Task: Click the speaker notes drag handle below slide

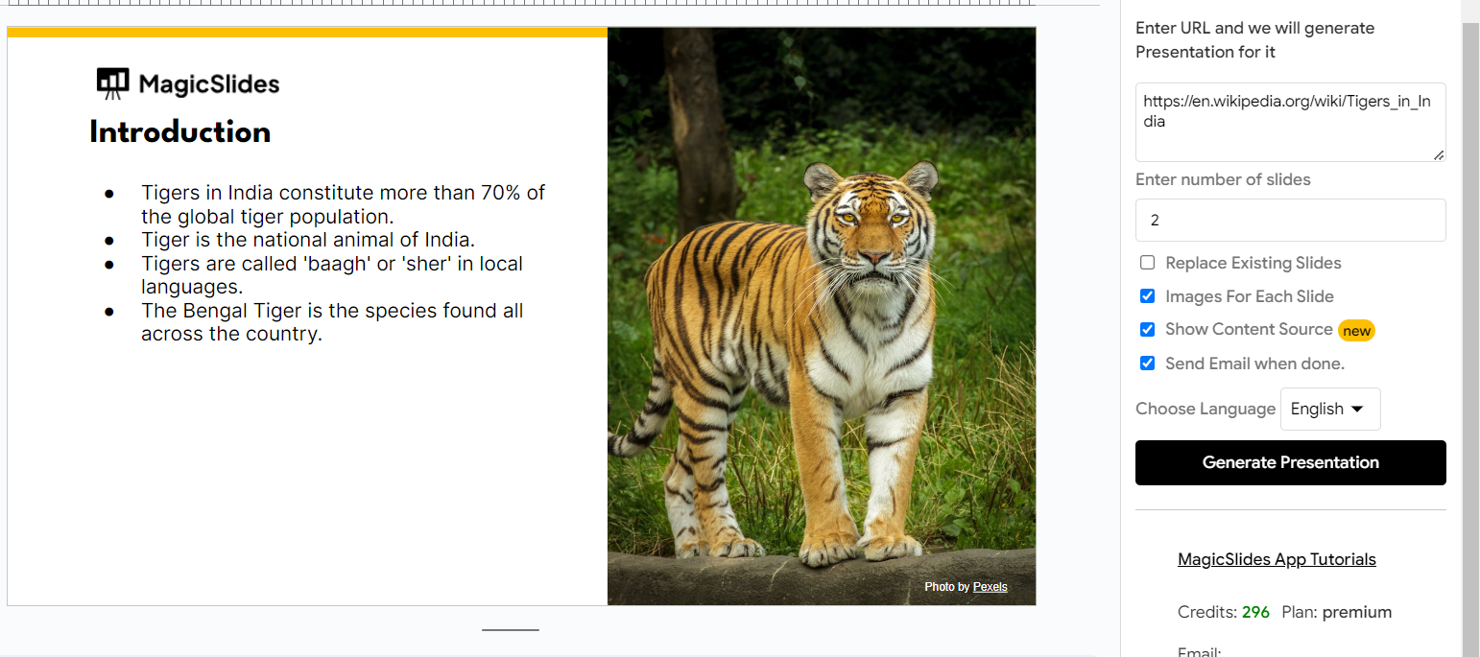Action: point(511,630)
